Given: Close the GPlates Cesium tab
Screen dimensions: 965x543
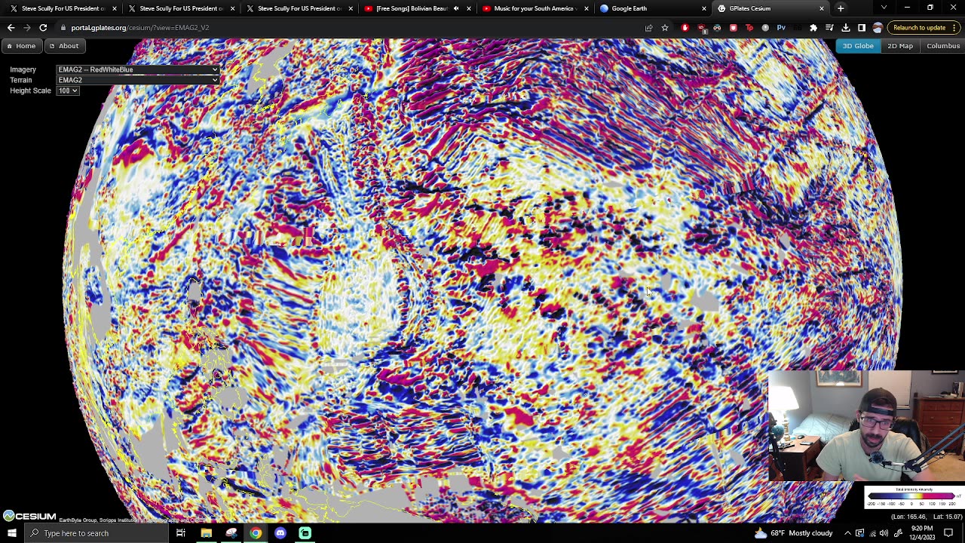Looking at the screenshot, I should (x=822, y=8).
